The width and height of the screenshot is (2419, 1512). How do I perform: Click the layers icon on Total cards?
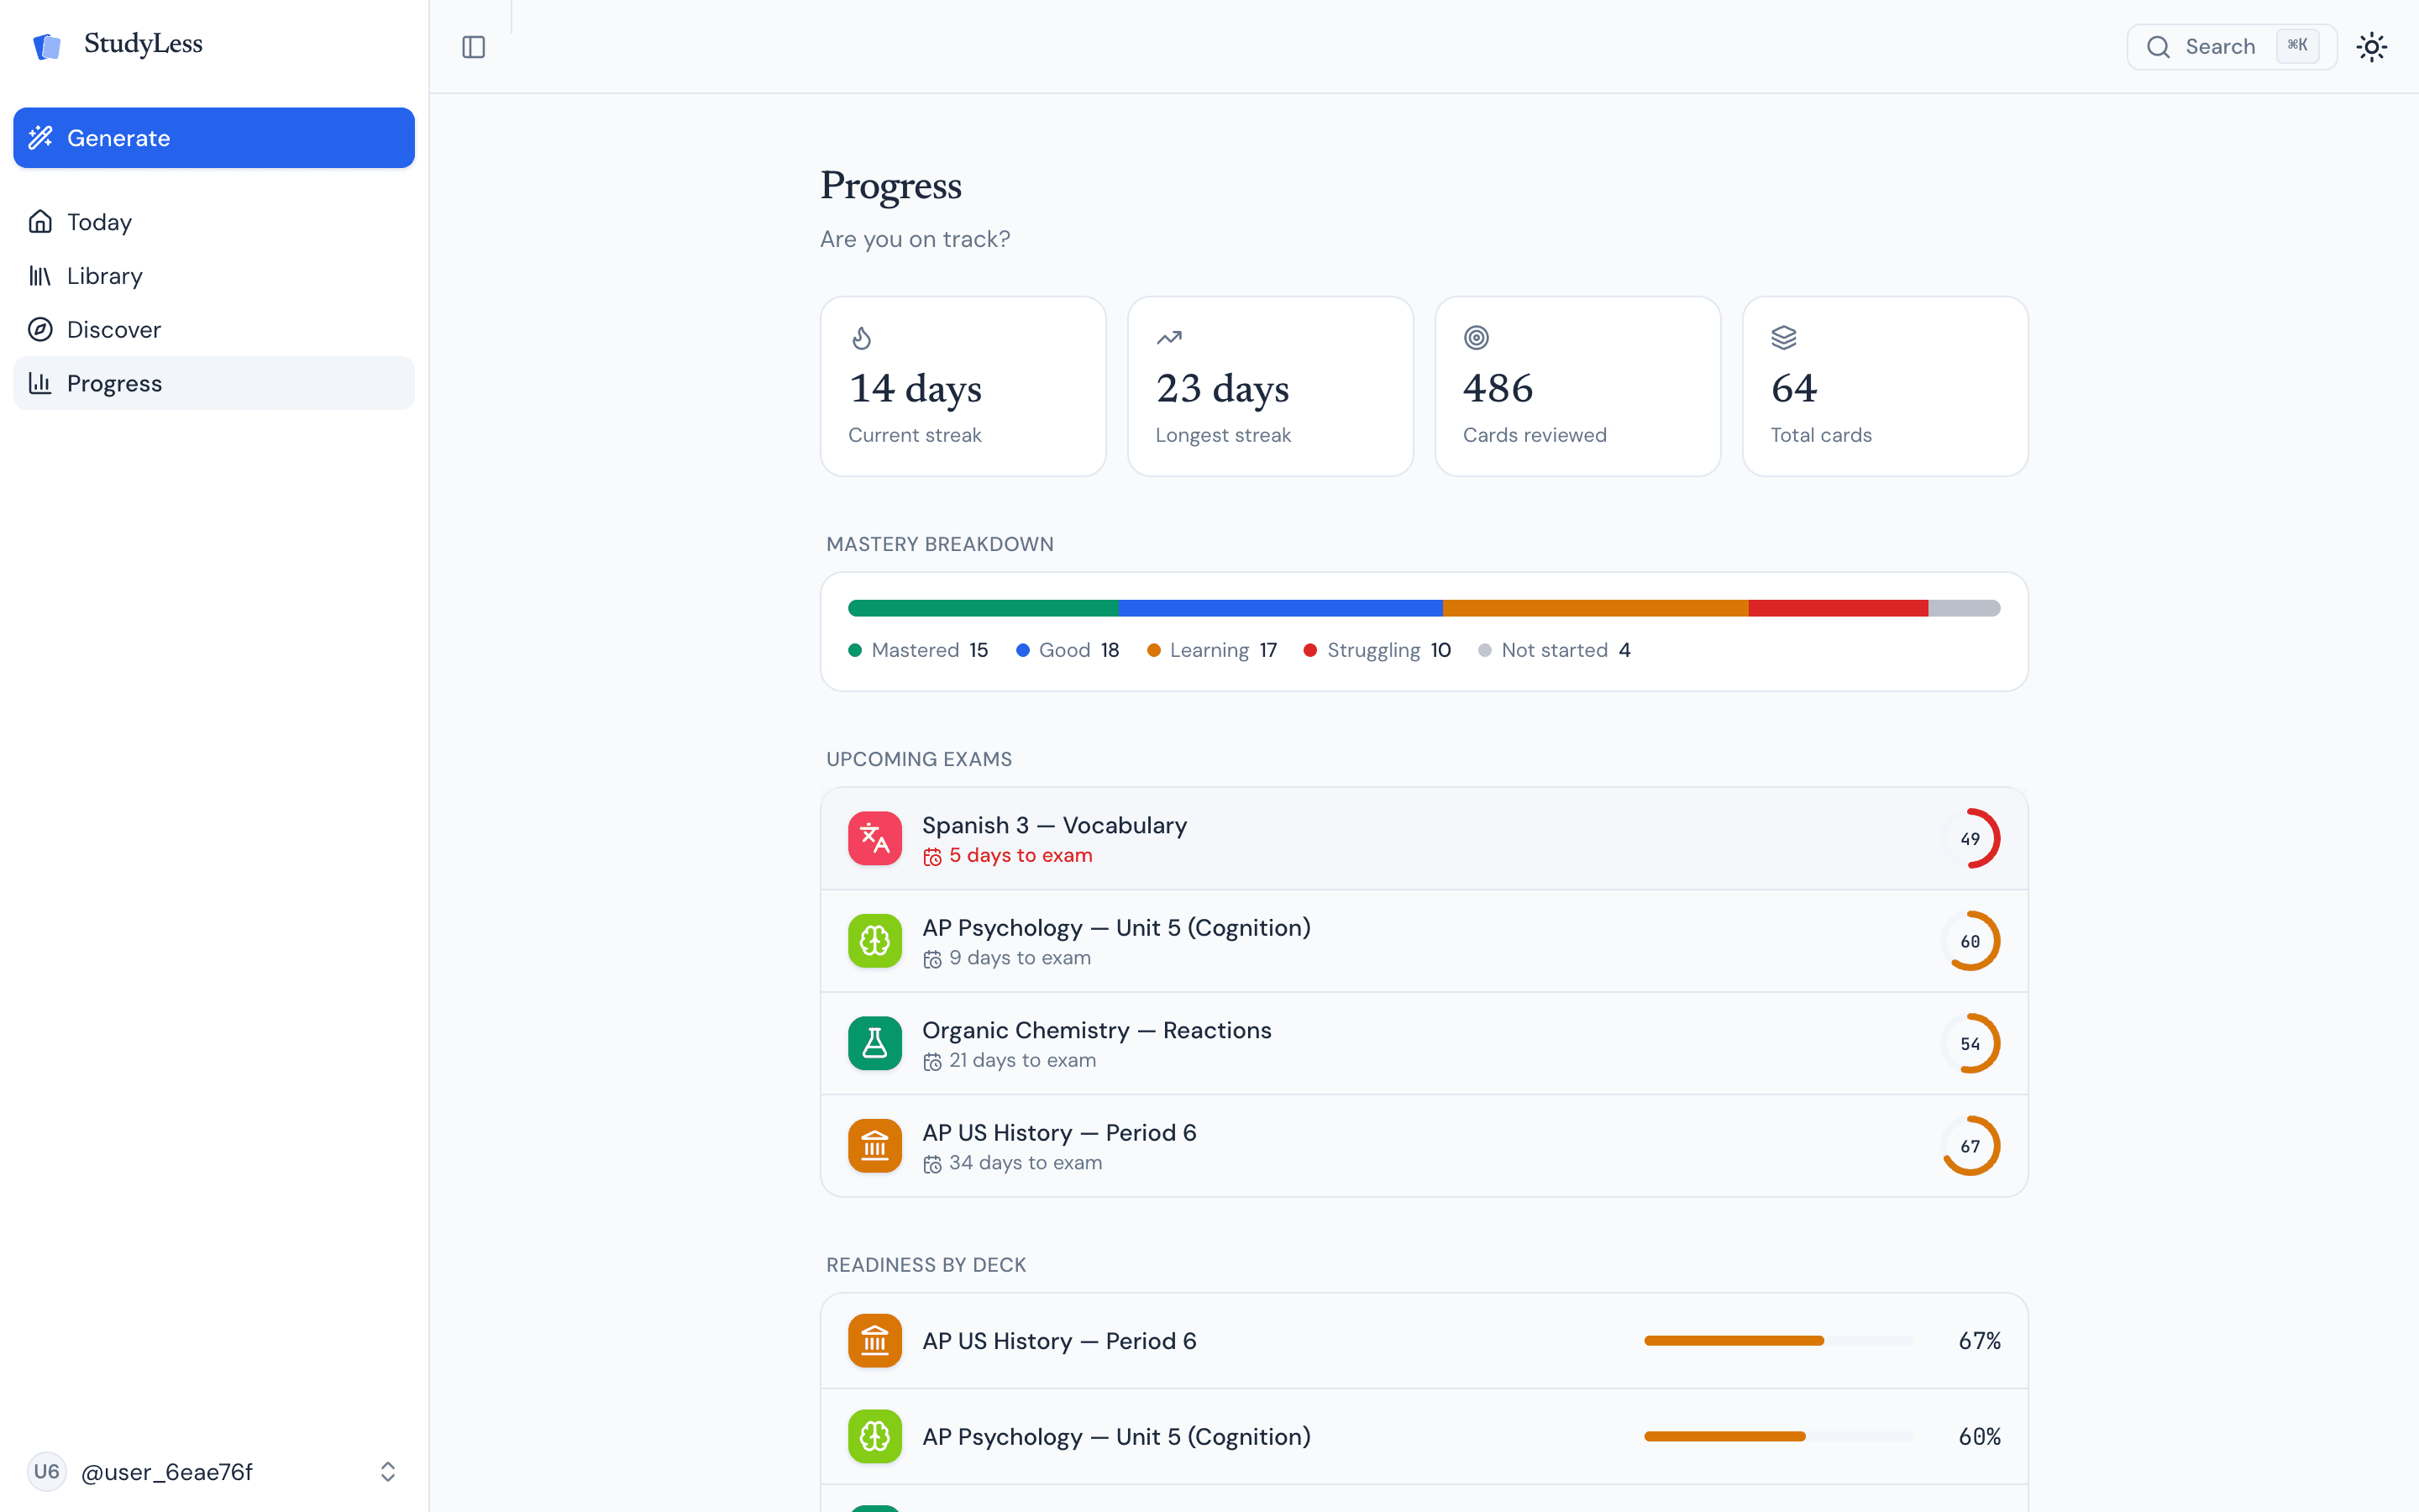pos(1784,338)
